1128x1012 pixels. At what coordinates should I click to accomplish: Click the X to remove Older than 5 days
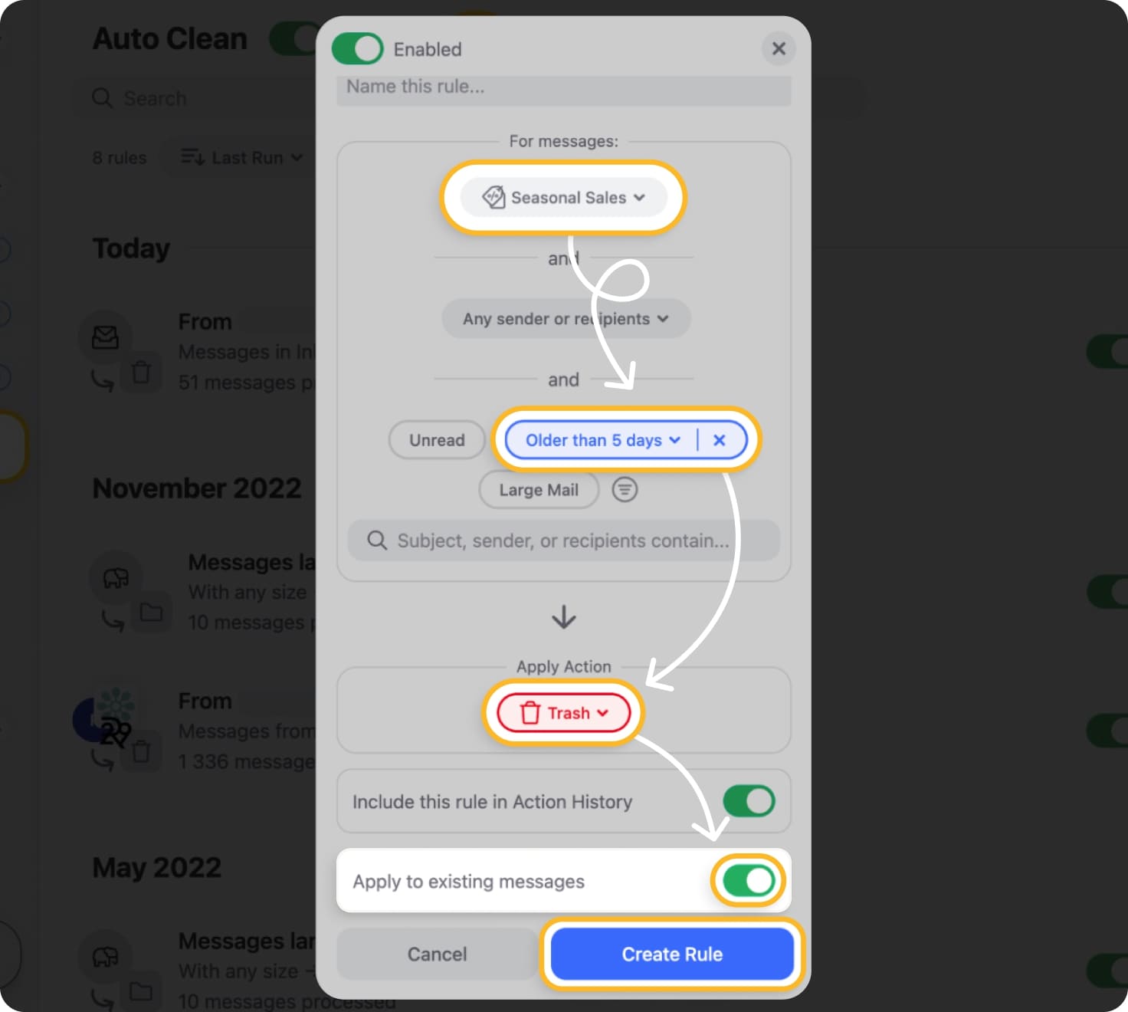coord(719,440)
